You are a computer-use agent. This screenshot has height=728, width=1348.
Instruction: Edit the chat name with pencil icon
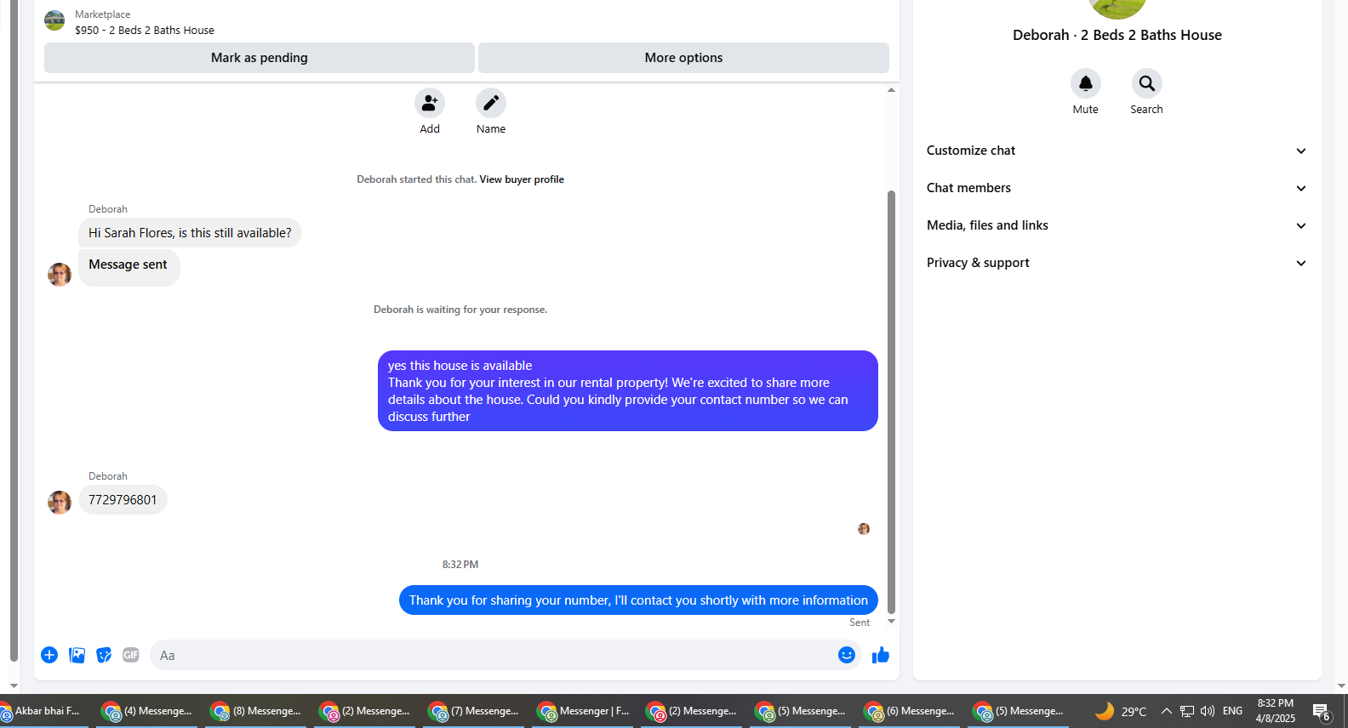point(491,103)
